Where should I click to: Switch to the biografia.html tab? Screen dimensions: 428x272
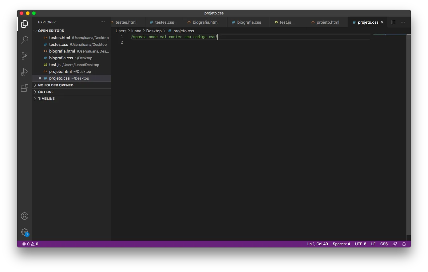click(205, 22)
